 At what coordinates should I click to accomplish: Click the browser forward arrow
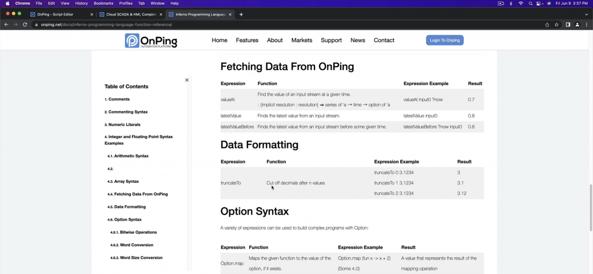coord(16,24)
